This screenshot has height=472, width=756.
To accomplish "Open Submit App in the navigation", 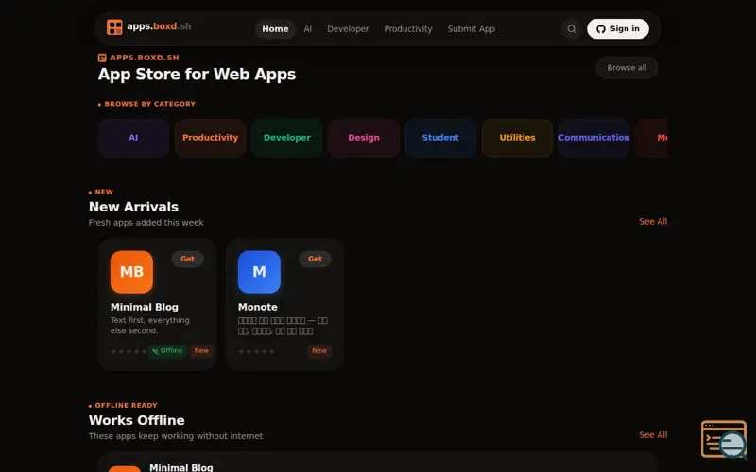I will point(471,29).
